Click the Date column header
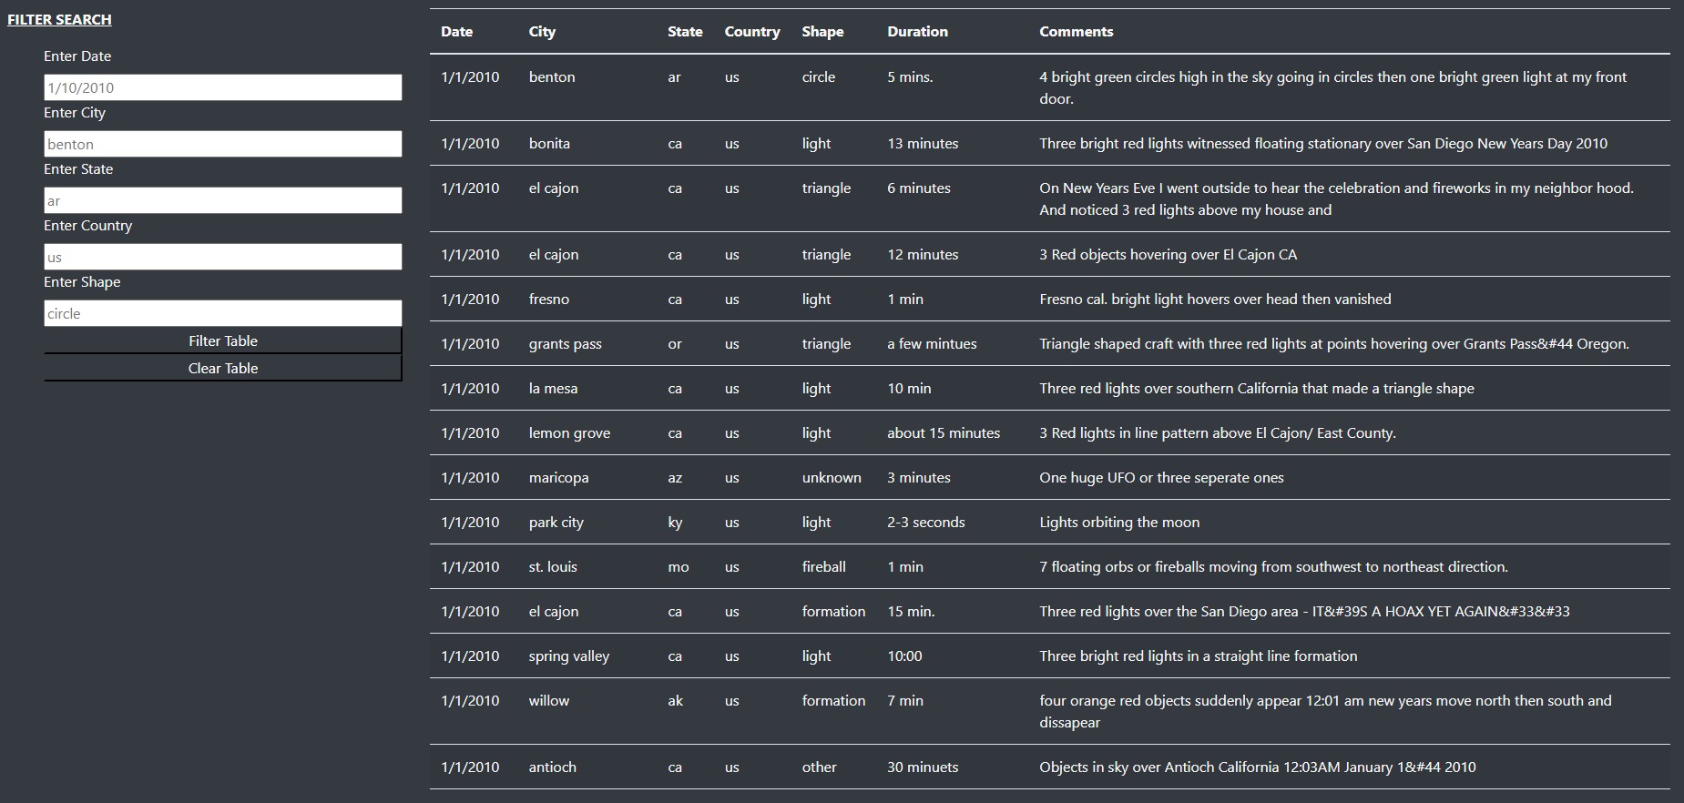The width and height of the screenshot is (1684, 803). pyautogui.click(x=456, y=32)
